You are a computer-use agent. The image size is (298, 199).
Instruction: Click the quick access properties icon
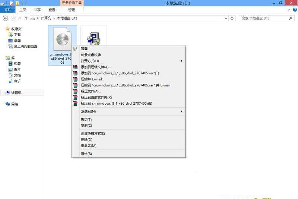(x=12, y=3)
